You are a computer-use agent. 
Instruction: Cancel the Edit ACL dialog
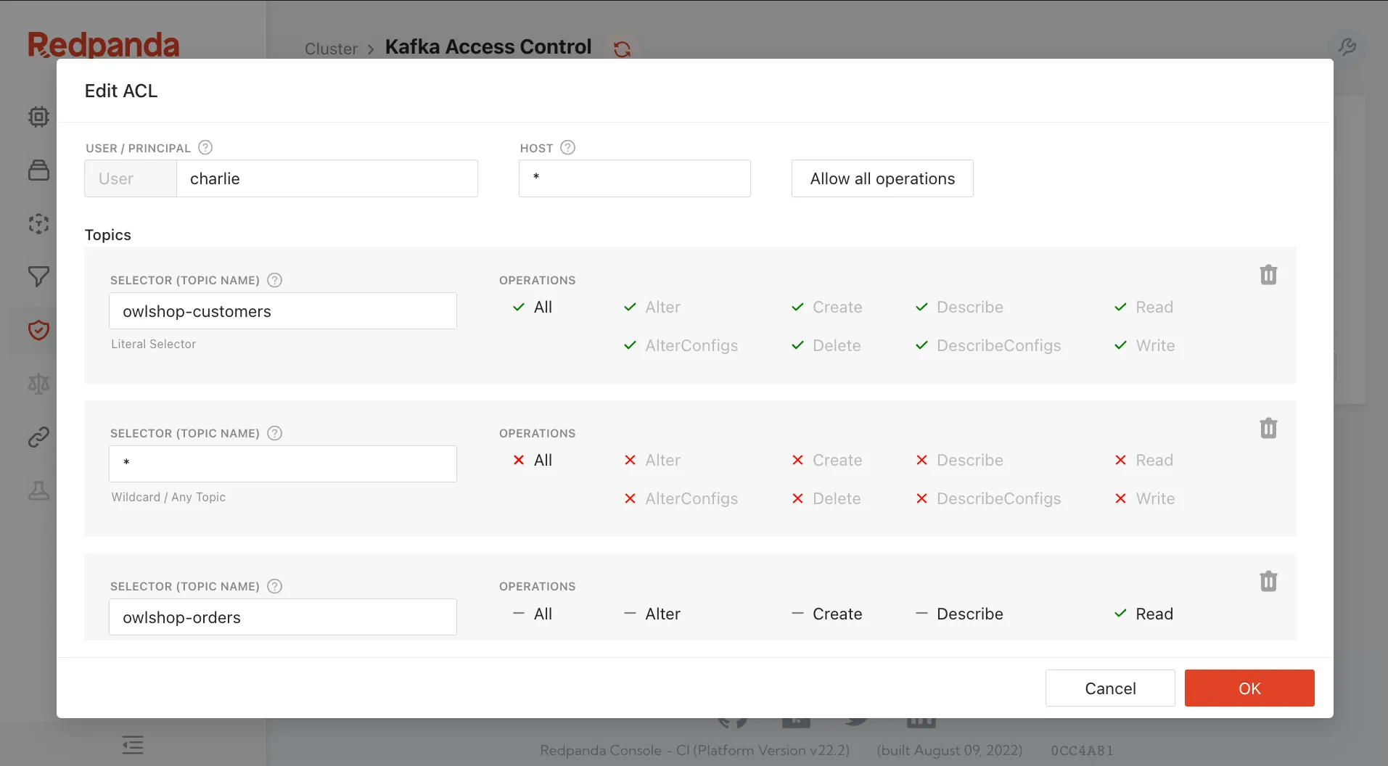coord(1110,688)
